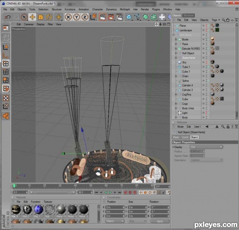The width and height of the screenshot is (239, 230).
Task: Expand the Pipes group
Action: click(176, 44)
